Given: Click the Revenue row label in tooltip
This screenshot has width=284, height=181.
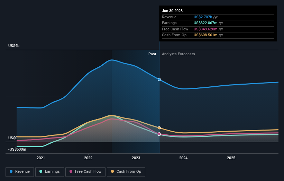Looking at the screenshot, I should 169,17.
